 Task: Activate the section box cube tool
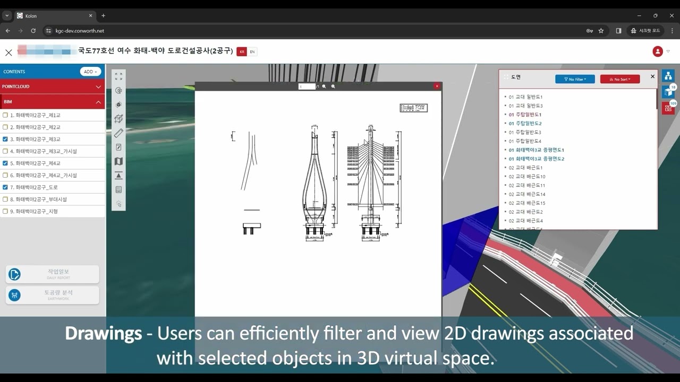118,119
